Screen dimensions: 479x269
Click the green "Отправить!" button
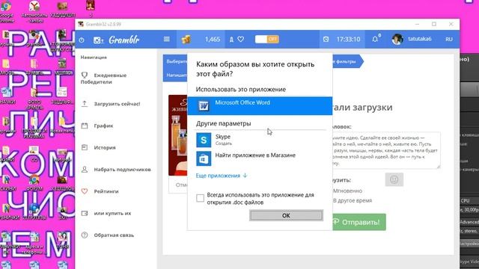click(359, 222)
